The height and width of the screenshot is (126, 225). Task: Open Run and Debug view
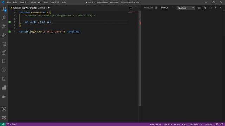point(4,35)
